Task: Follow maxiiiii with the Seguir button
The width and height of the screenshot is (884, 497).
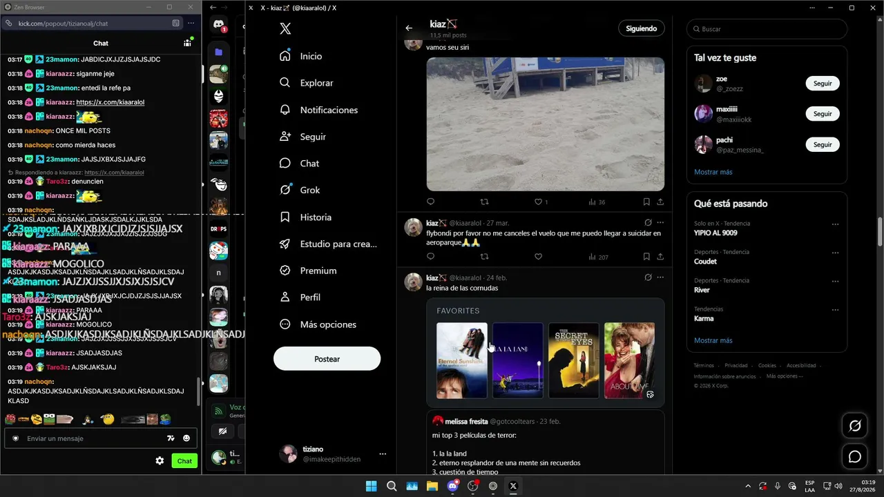Action: pyautogui.click(x=823, y=114)
